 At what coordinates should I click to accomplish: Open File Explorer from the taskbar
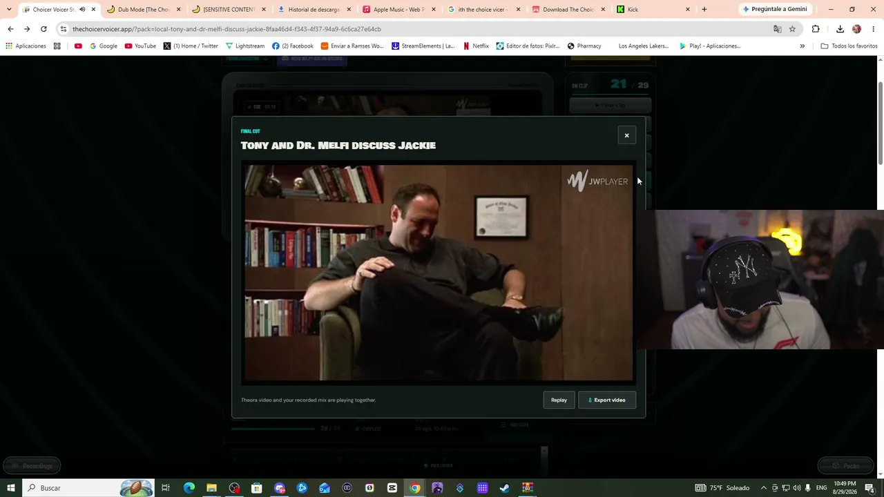pos(211,488)
